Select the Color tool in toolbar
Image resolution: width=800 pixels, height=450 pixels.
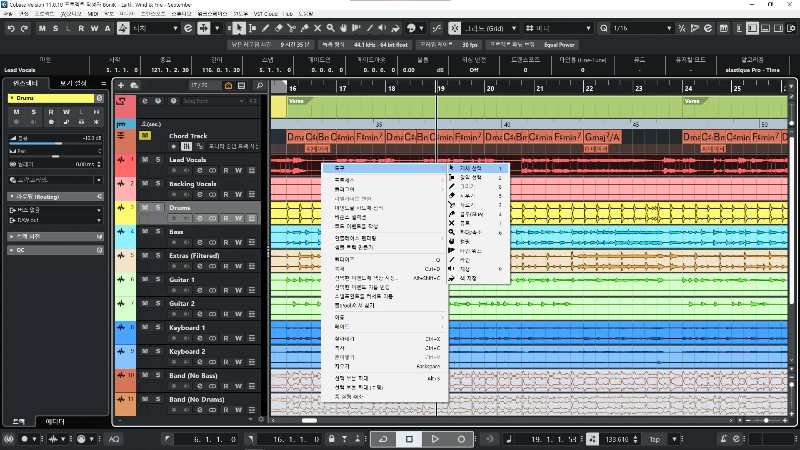pyautogui.click(x=395, y=28)
